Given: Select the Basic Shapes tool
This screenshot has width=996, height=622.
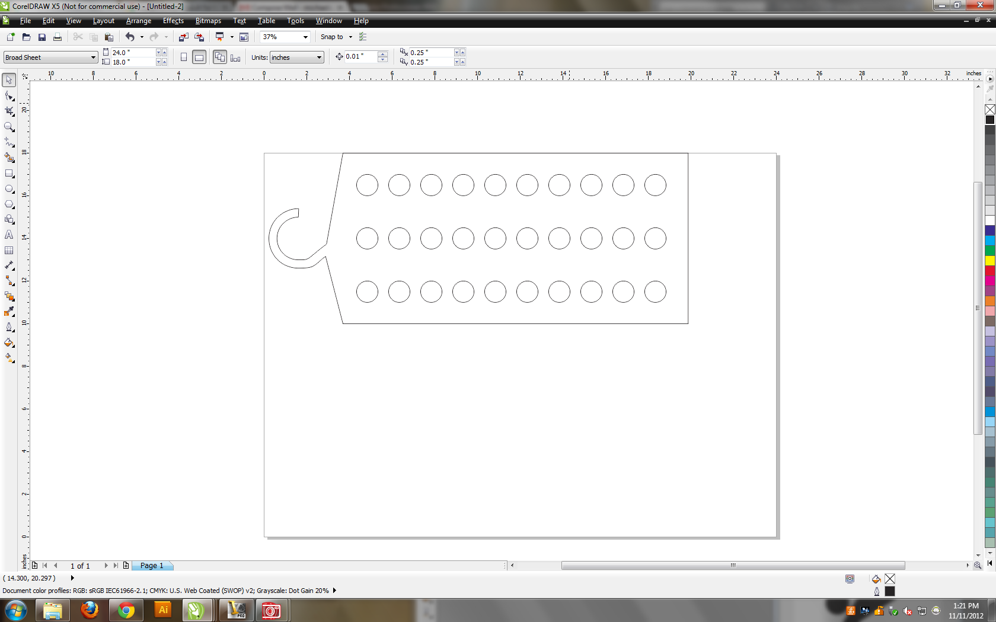Looking at the screenshot, I should coord(9,220).
